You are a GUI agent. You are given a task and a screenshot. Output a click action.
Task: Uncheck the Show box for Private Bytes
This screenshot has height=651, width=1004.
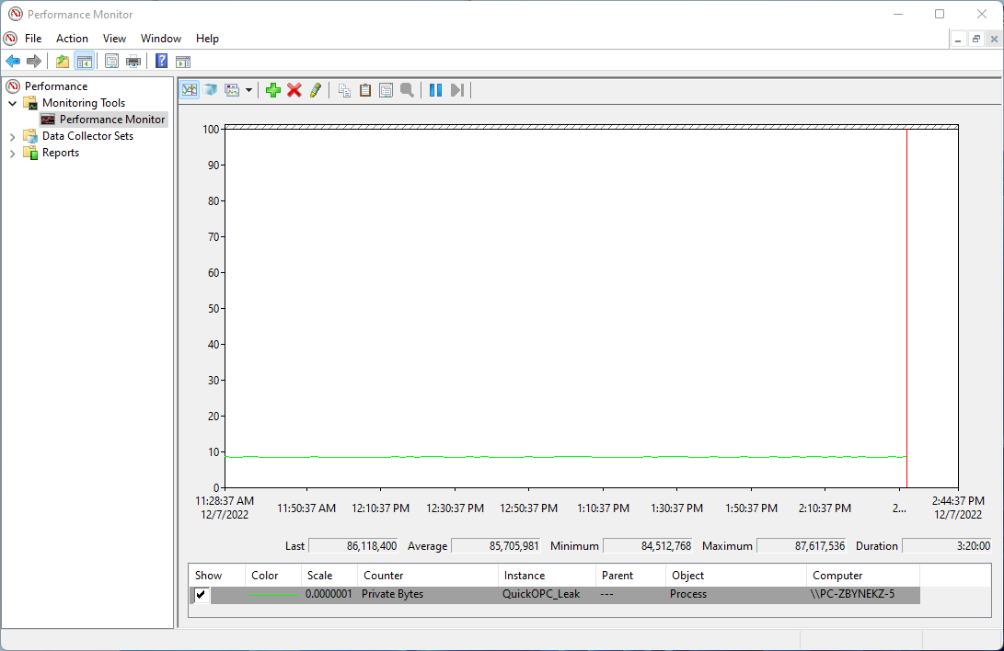pos(201,595)
